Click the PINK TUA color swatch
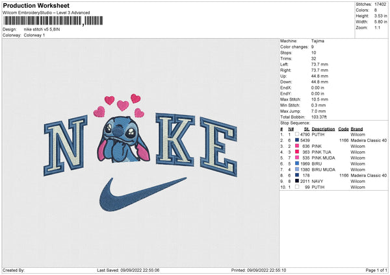Viewport: 390px width, 275px height. tap(297, 152)
